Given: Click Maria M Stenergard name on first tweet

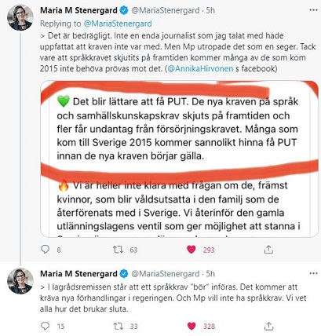Looking at the screenshot, I should click(78, 10).
